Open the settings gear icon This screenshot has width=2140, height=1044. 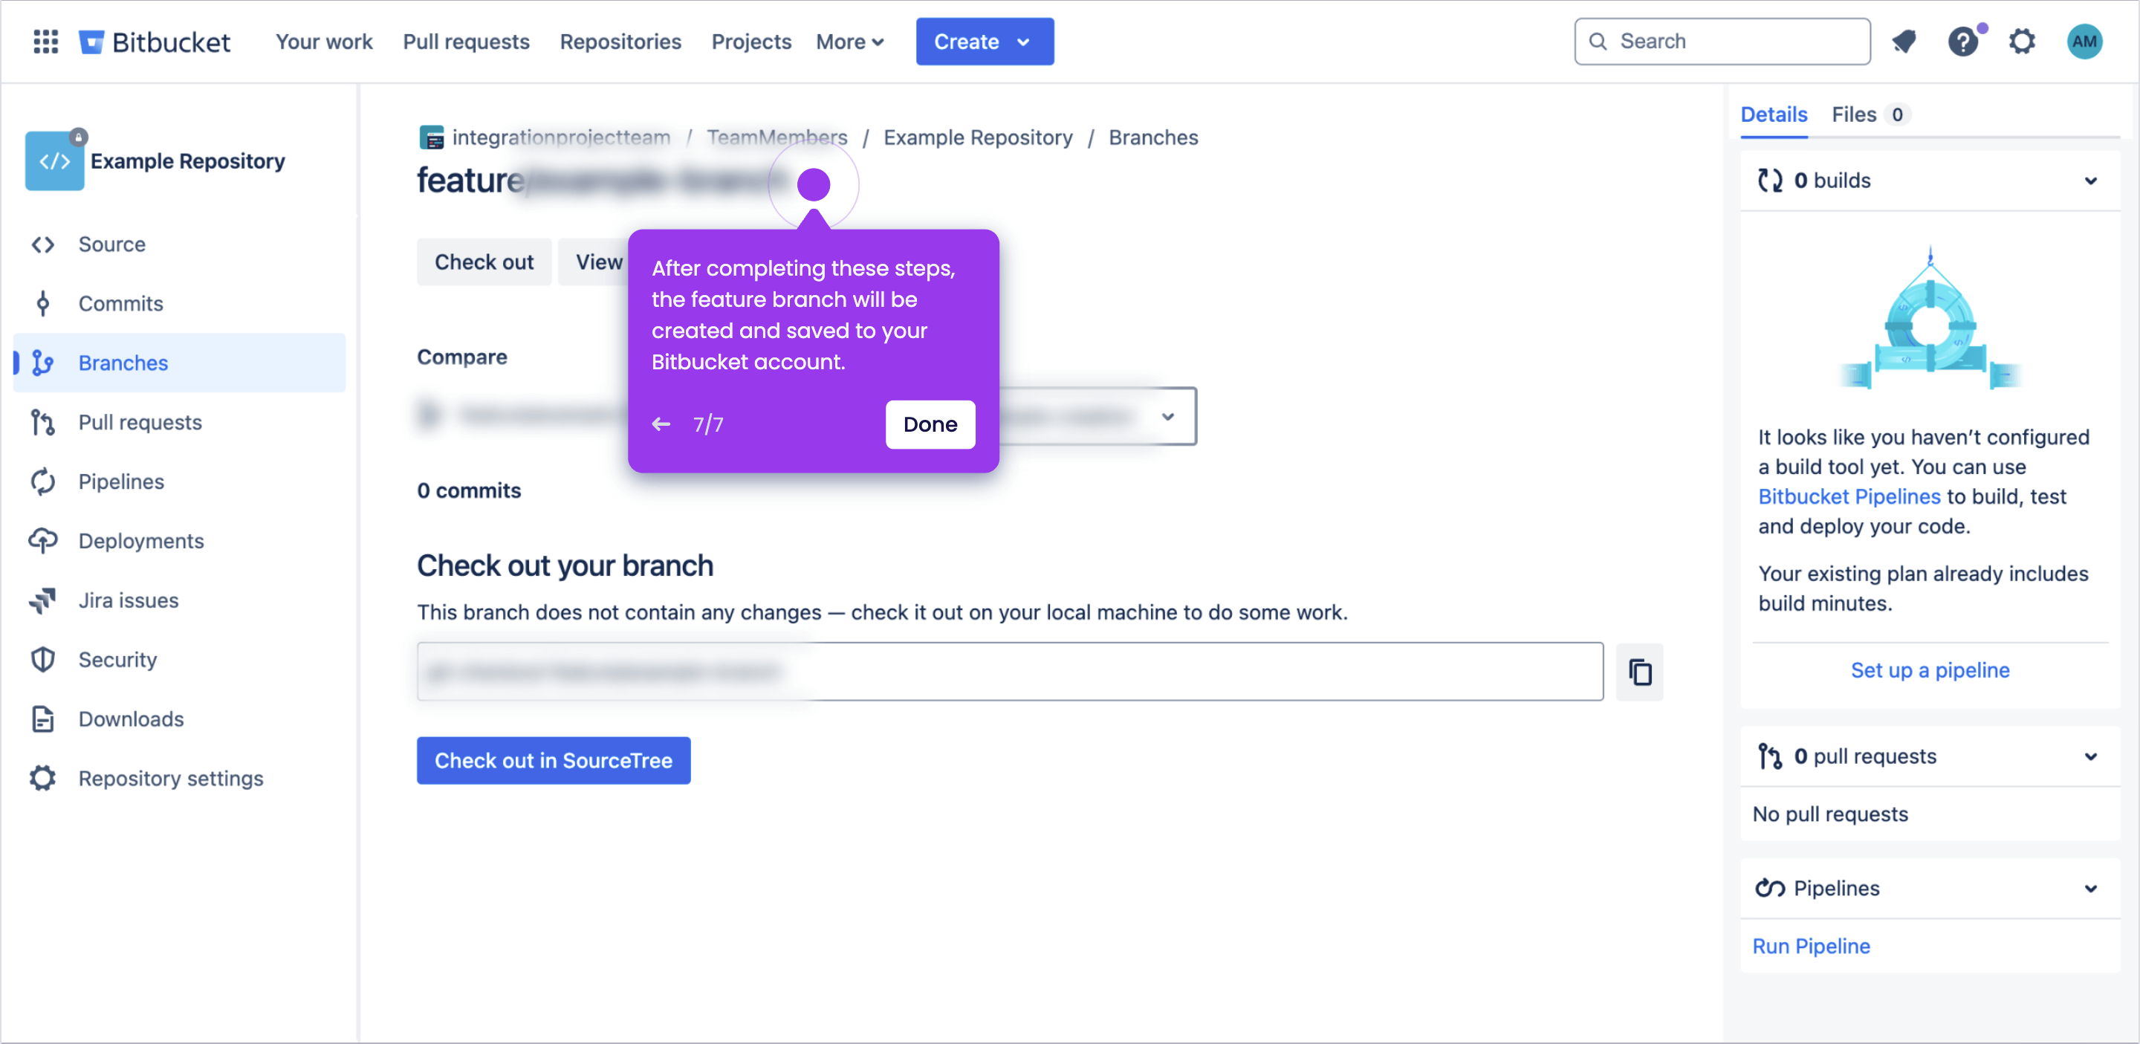tap(2022, 41)
